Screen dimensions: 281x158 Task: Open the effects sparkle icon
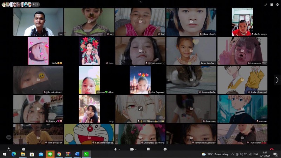click(9, 149)
